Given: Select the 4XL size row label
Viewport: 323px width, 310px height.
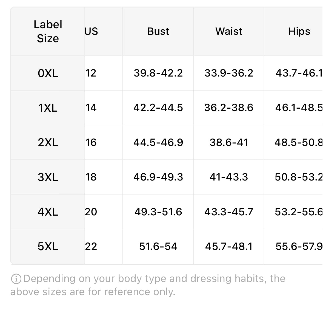Looking at the screenshot, I should (48, 212).
